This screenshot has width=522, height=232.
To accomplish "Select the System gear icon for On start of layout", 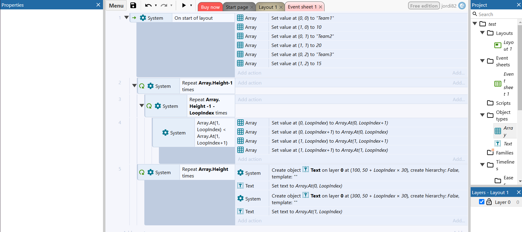I will pyautogui.click(x=143, y=18).
